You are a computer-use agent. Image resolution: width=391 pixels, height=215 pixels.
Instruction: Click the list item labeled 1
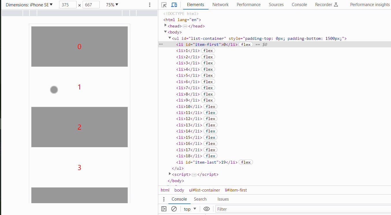(79, 87)
